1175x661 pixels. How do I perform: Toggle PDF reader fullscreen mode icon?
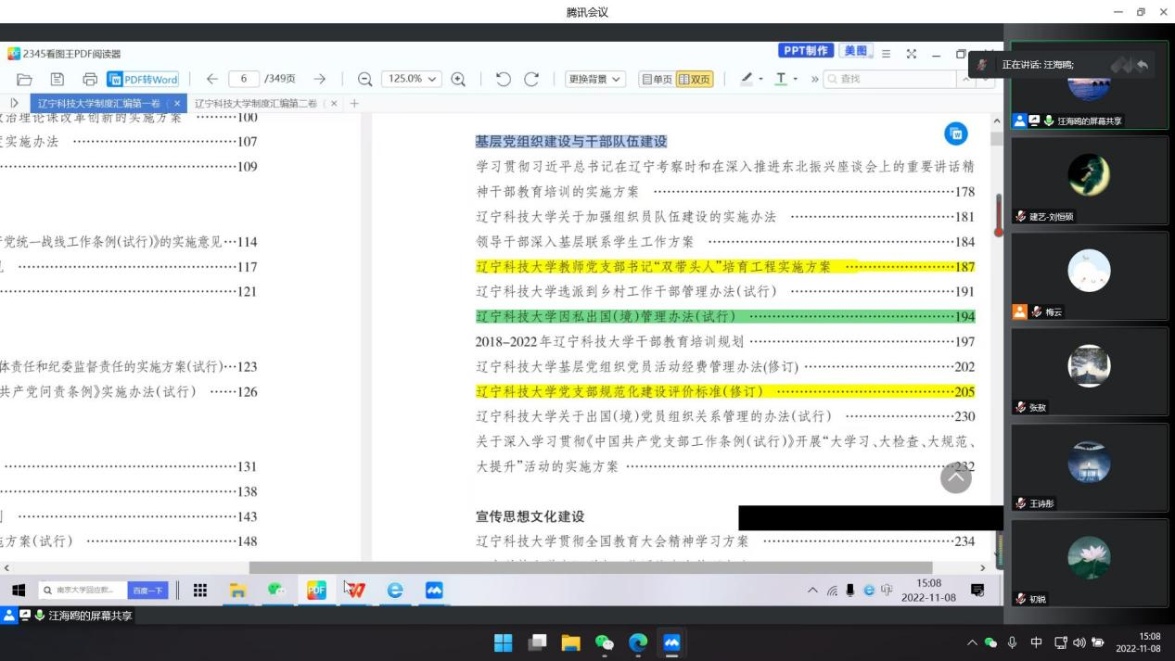pos(912,55)
